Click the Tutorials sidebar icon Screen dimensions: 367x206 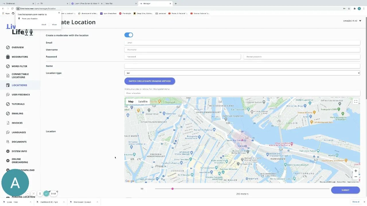[x=8, y=104]
